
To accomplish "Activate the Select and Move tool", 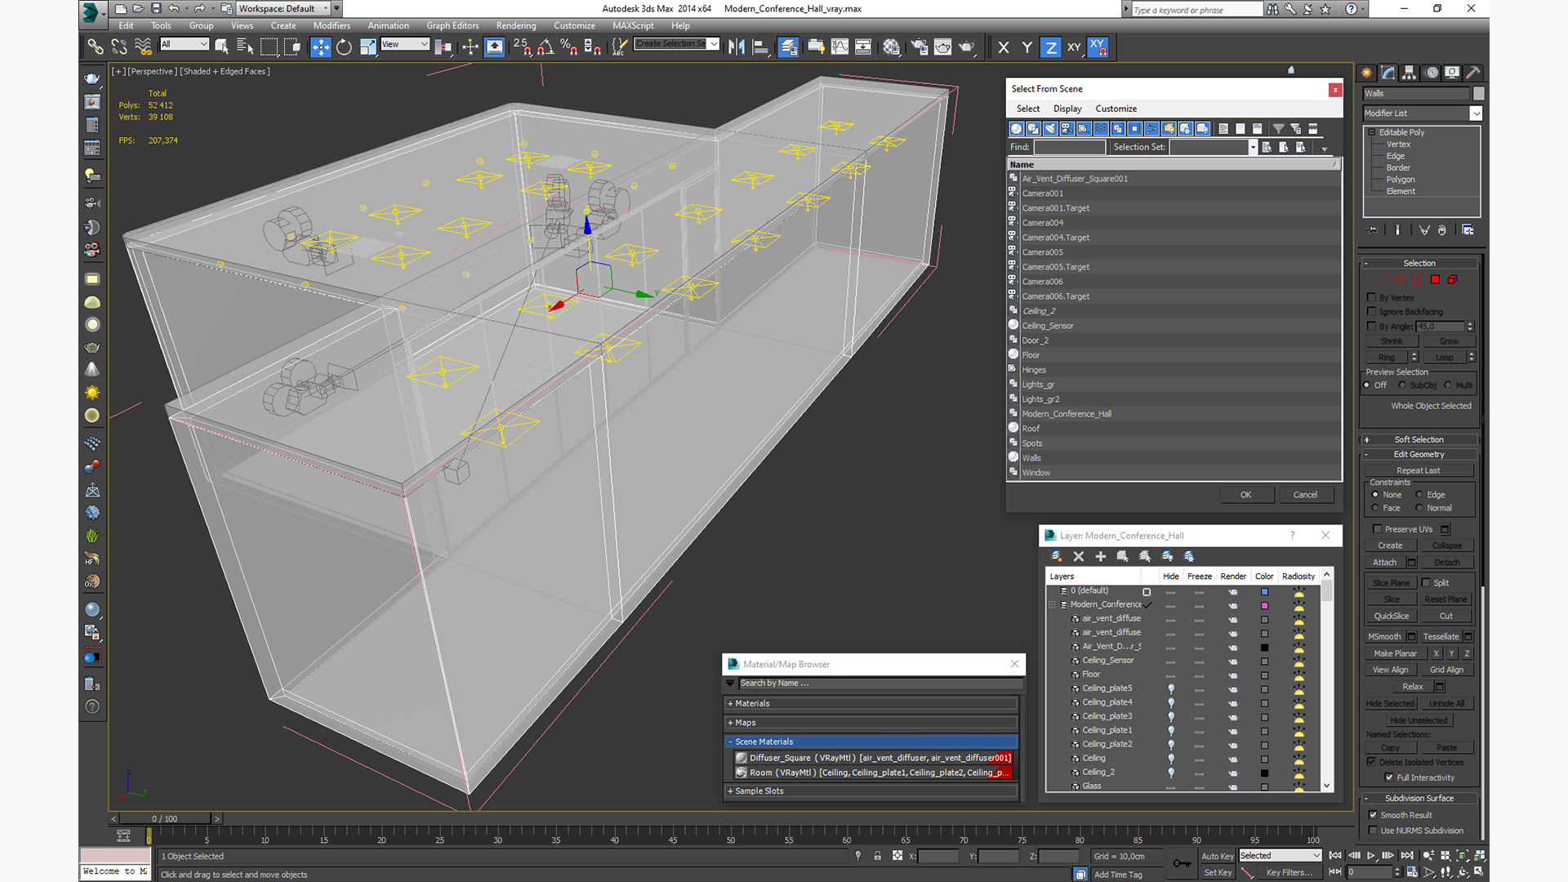I will click(x=320, y=47).
